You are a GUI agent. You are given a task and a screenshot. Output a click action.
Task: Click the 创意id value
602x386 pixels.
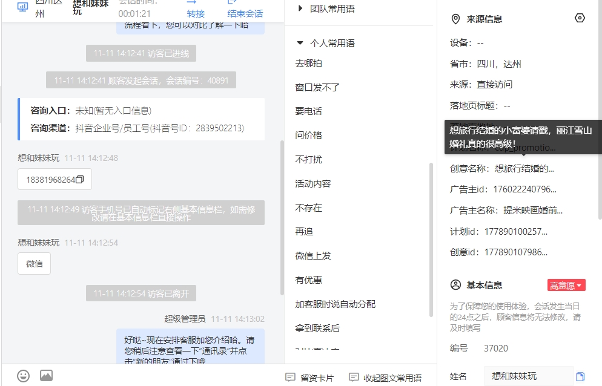pos(515,252)
